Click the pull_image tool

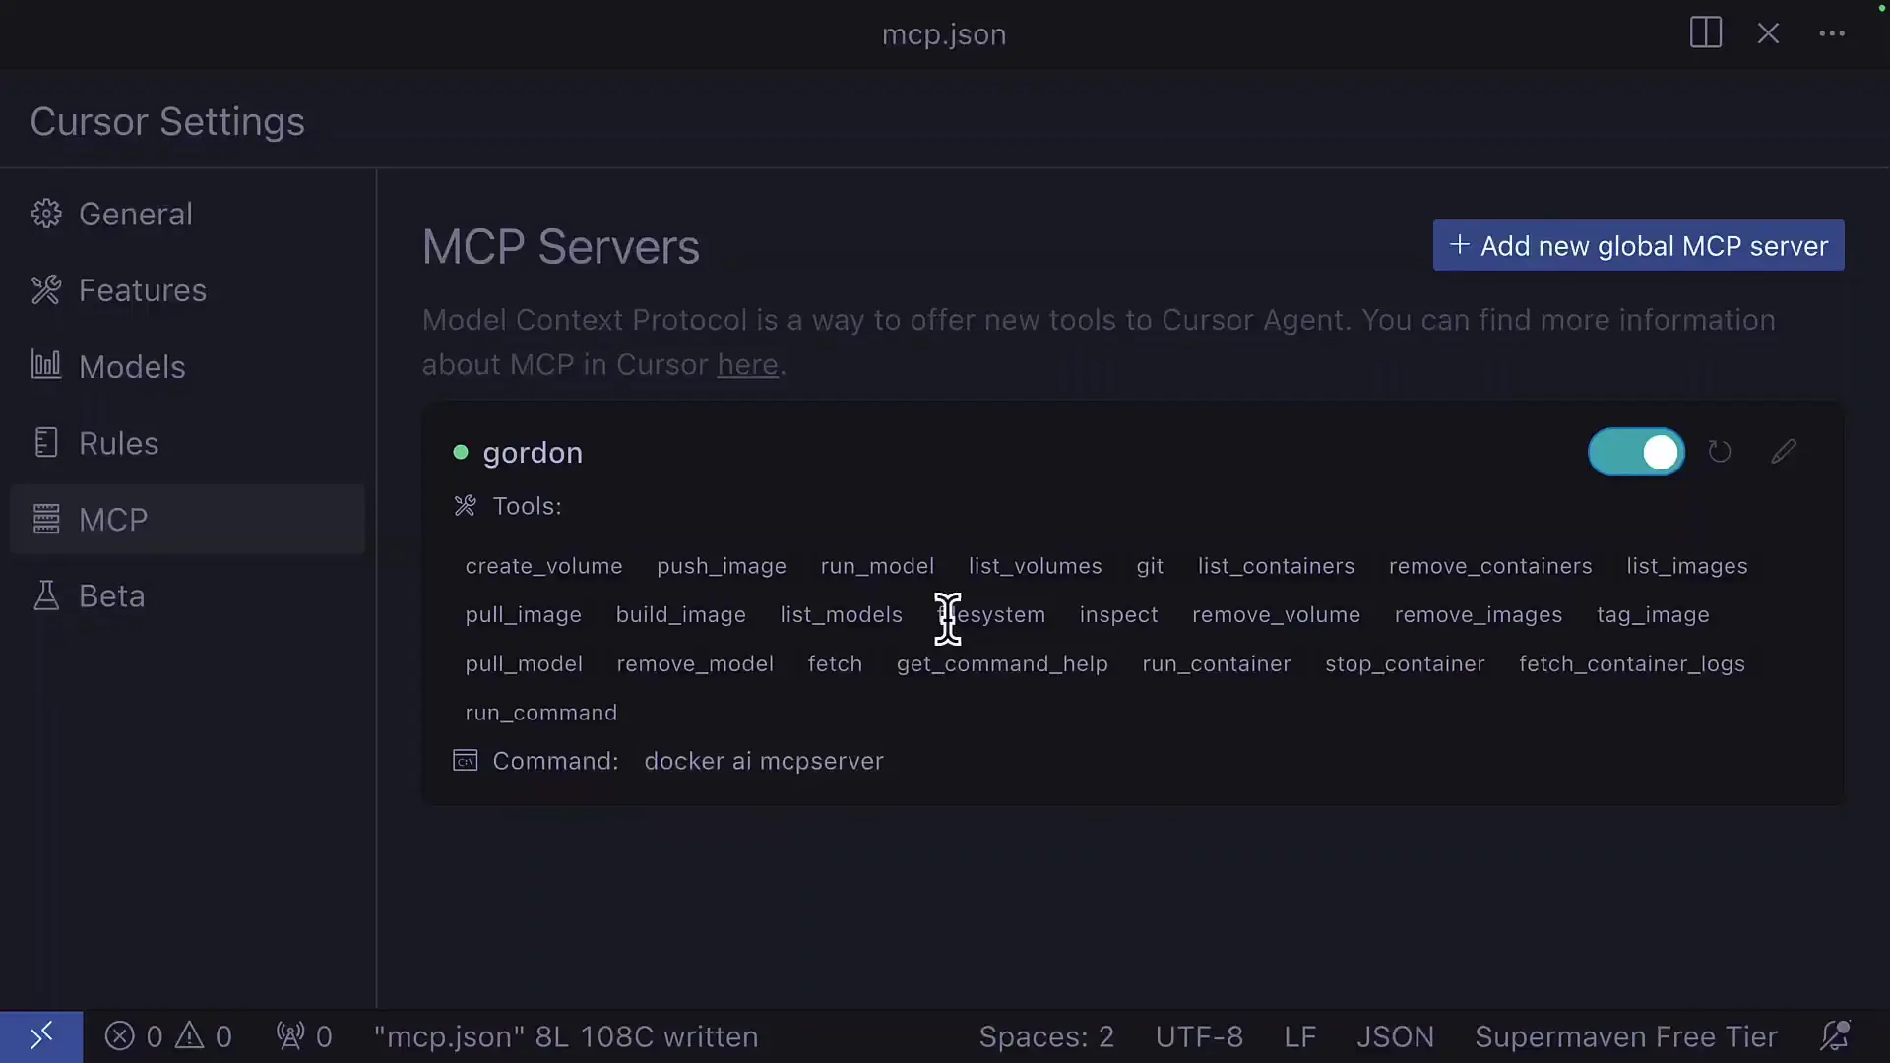coord(523,614)
